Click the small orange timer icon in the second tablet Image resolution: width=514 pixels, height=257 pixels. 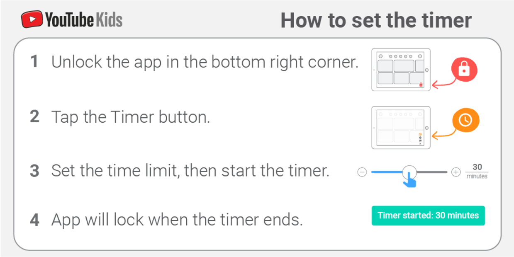(x=420, y=134)
